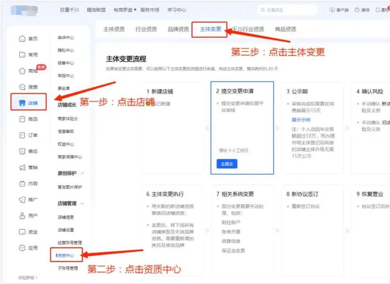Viewport: 390px width, 284px height.
Task: Click the blue 去提交 button
Action: click(227, 164)
